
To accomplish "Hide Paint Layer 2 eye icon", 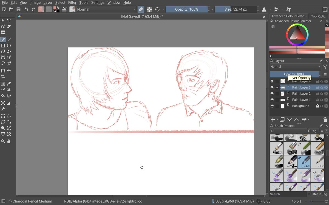I will pyautogui.click(x=272, y=93).
